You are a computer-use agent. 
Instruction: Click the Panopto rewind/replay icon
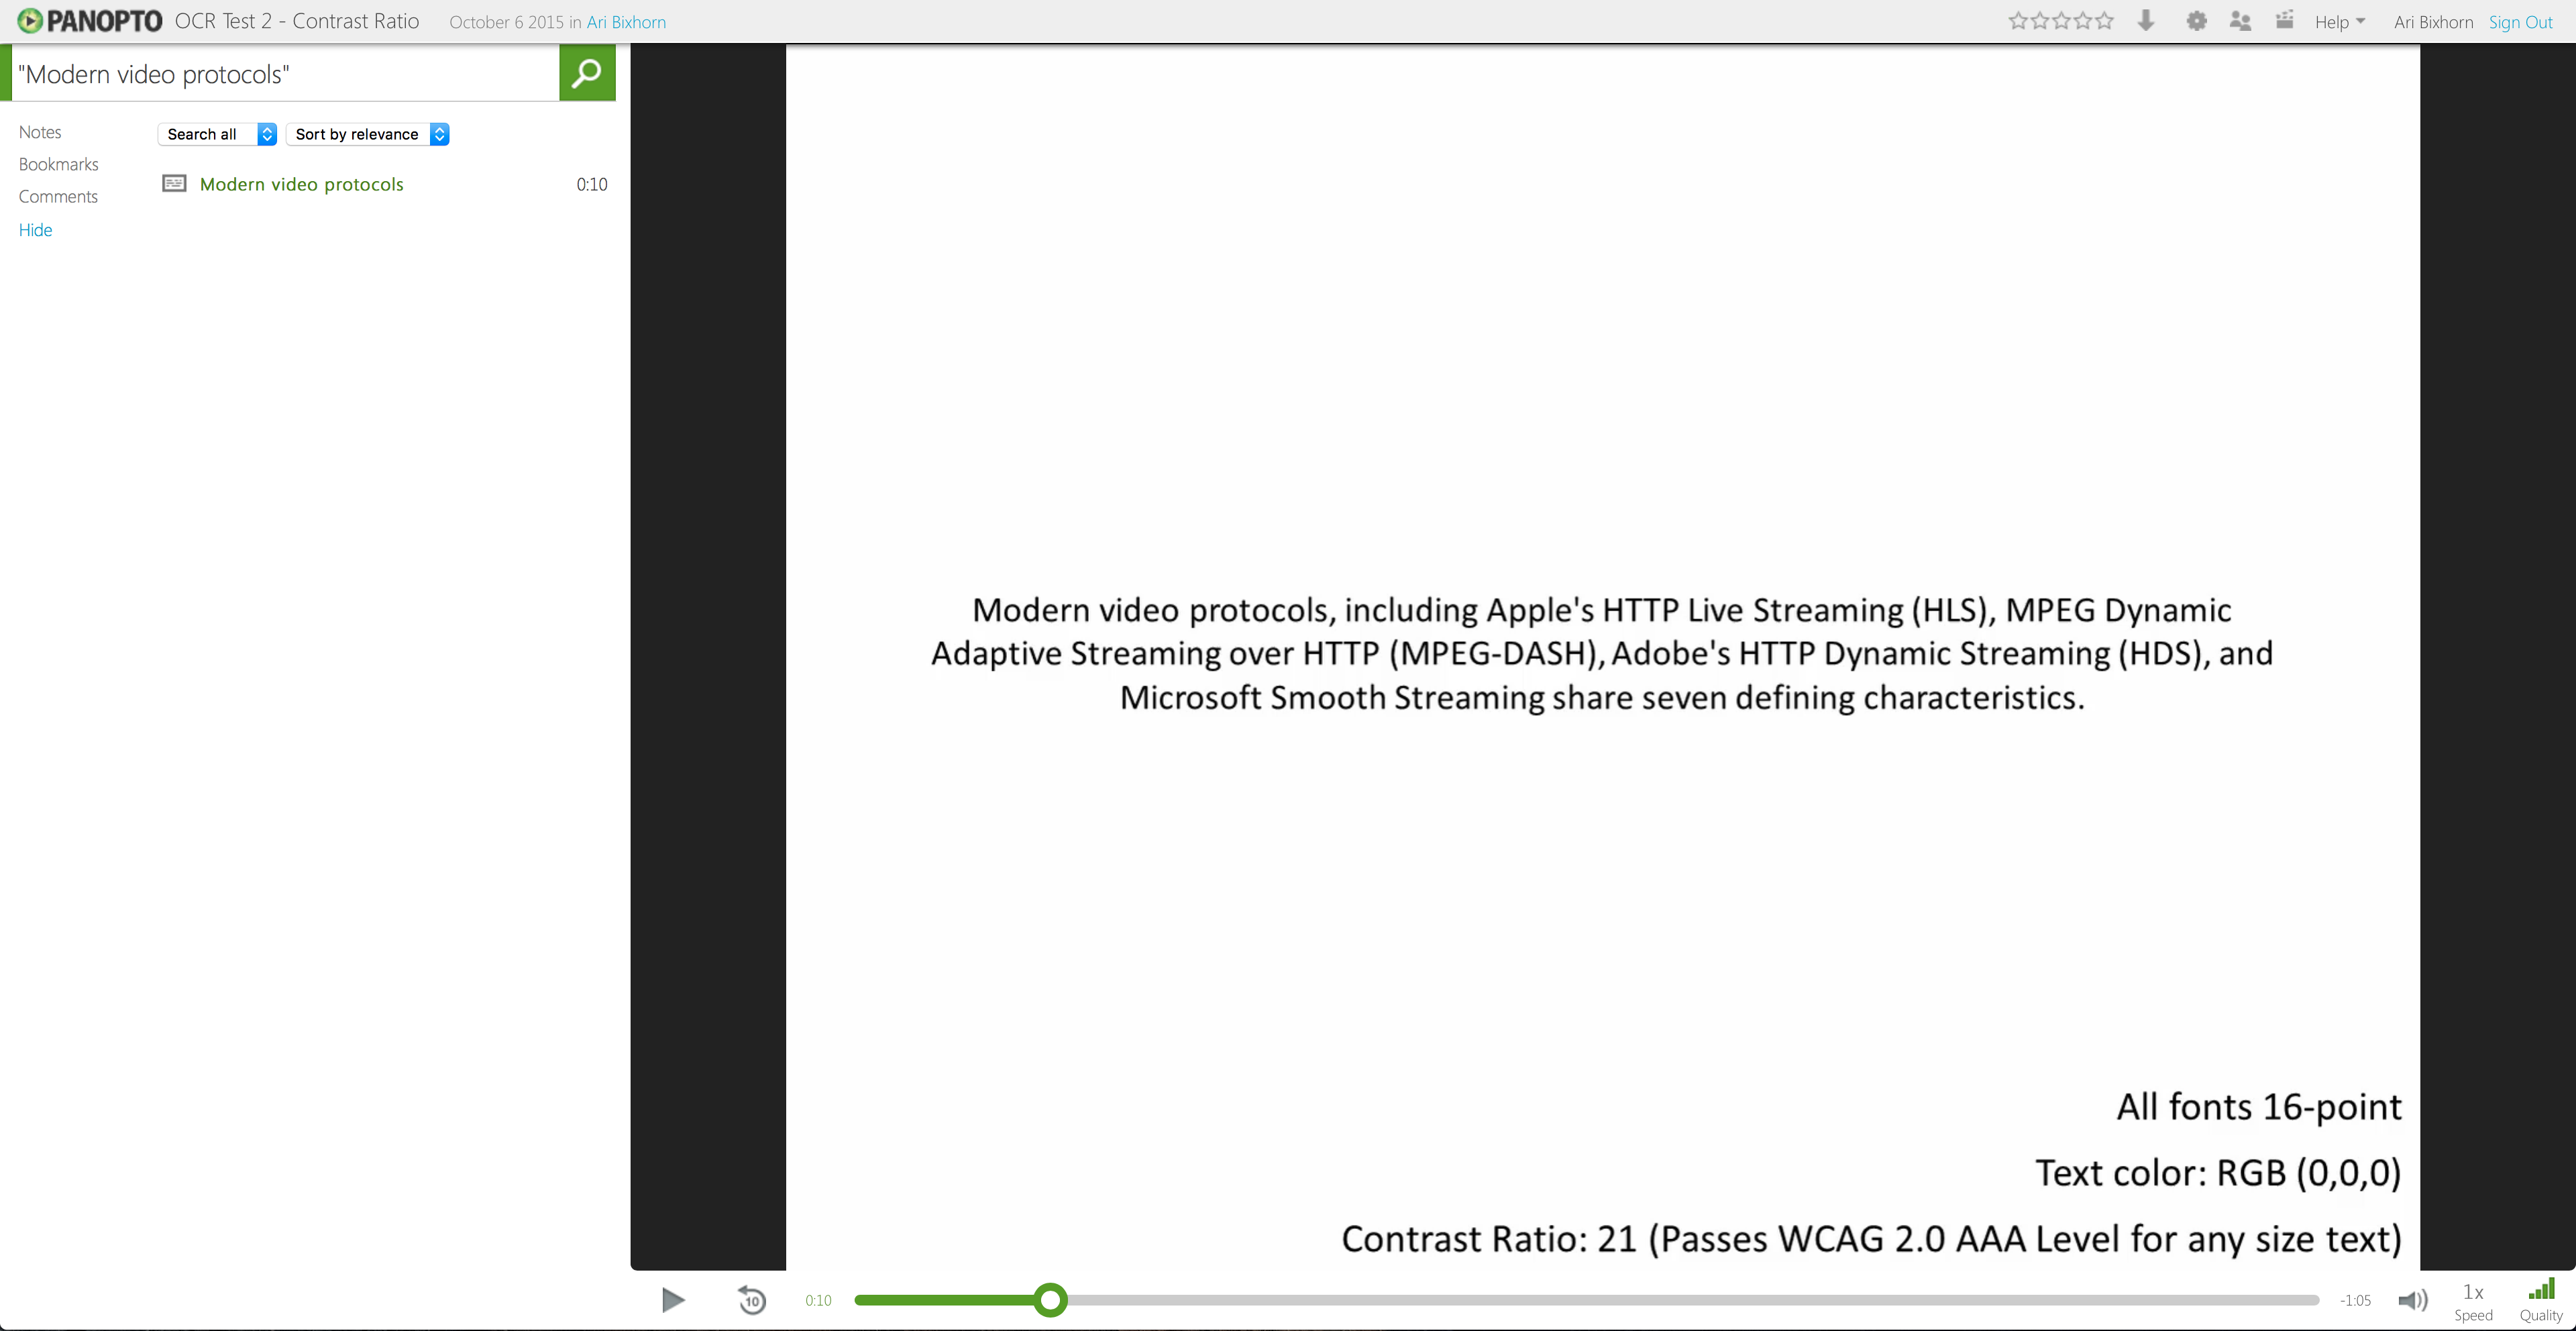(x=753, y=1299)
